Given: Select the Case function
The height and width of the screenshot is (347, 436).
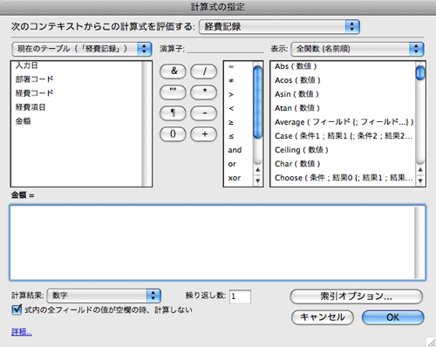Looking at the screenshot, I should (343, 136).
